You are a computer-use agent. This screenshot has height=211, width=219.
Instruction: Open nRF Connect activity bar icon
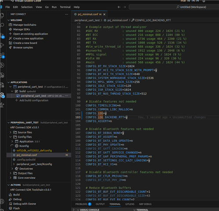pos(2,96)
